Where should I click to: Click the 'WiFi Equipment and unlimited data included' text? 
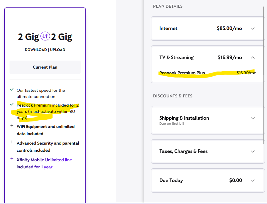pyautogui.click(x=45, y=130)
